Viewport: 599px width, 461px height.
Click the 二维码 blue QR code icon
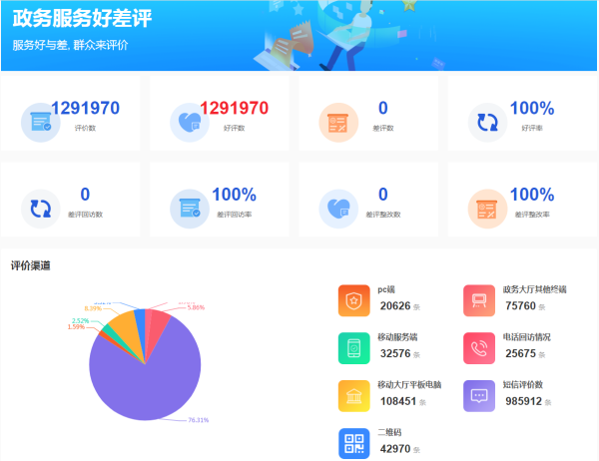point(353,444)
